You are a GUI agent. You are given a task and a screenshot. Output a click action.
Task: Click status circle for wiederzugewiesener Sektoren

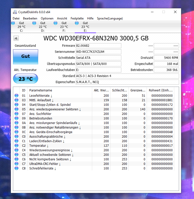pos(16,109)
